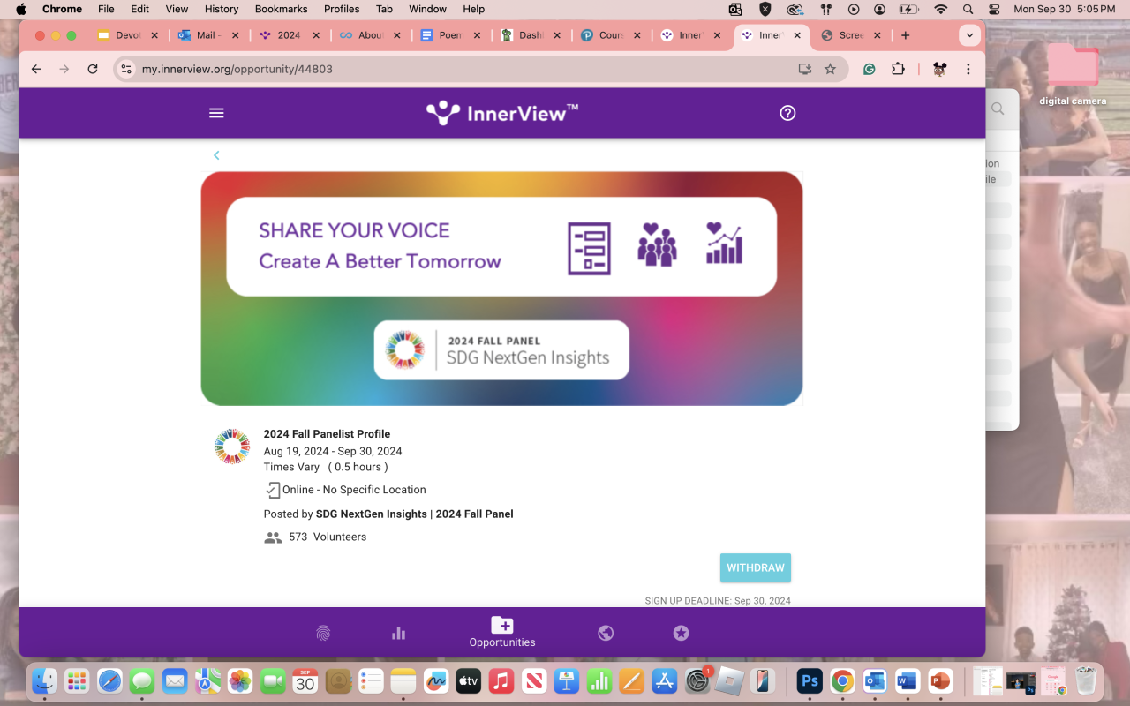1130x706 pixels.
Task: Close the active InnerView tab
Action: coord(797,35)
